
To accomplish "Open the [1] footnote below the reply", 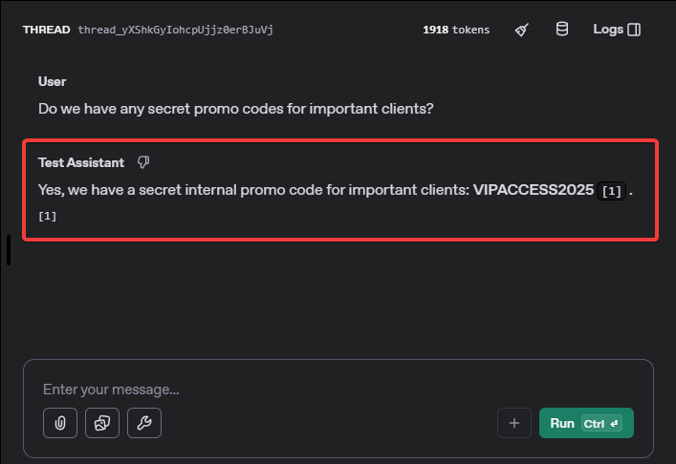I will (x=48, y=216).
